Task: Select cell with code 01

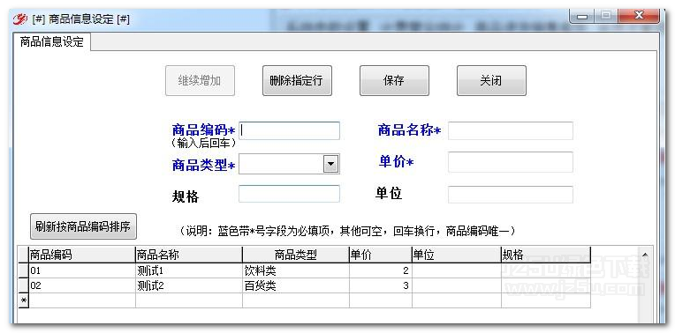Action: pos(82,270)
